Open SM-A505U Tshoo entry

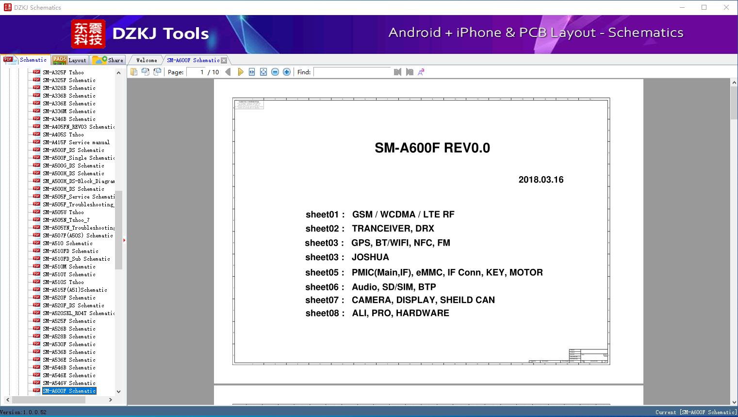pos(63,212)
